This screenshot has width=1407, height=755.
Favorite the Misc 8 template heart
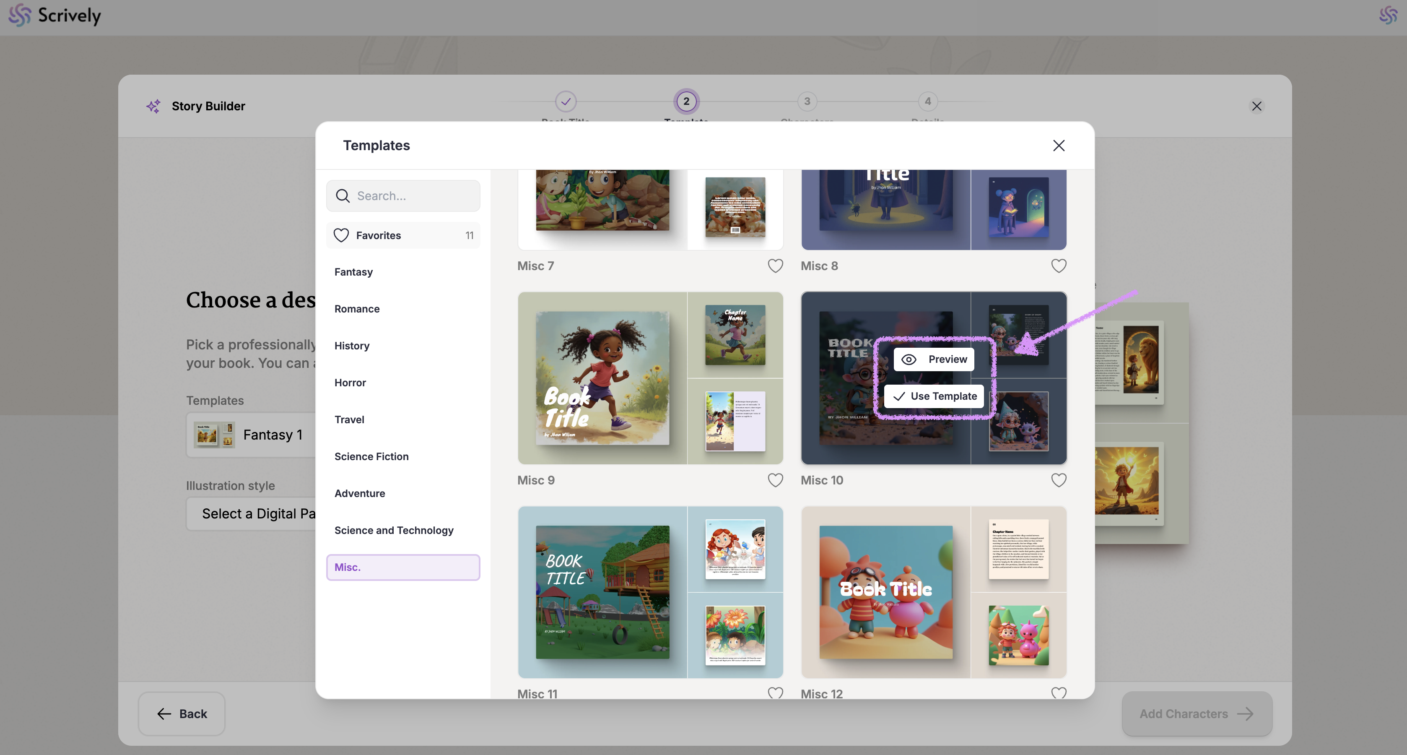[1058, 266]
